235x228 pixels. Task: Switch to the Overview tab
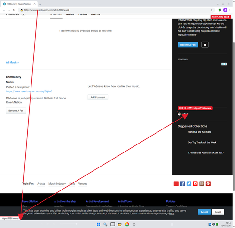(x=56, y=14)
